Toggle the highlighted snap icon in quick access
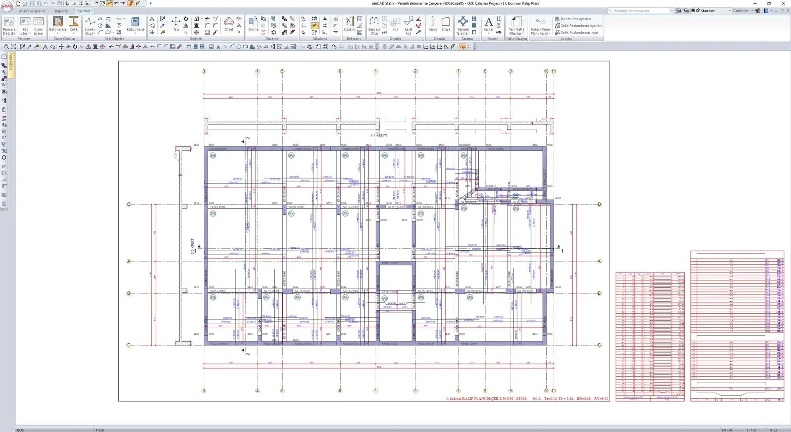 tap(109, 3)
